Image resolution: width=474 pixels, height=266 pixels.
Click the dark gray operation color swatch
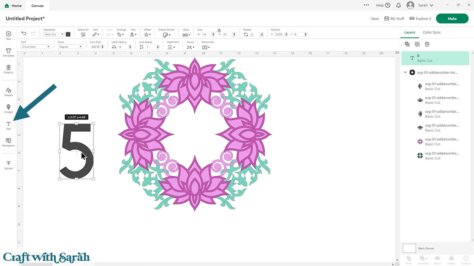(68, 34)
